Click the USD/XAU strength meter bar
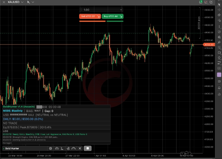Image resolution: width=222 pixels, height=159 pixels. [18, 115]
